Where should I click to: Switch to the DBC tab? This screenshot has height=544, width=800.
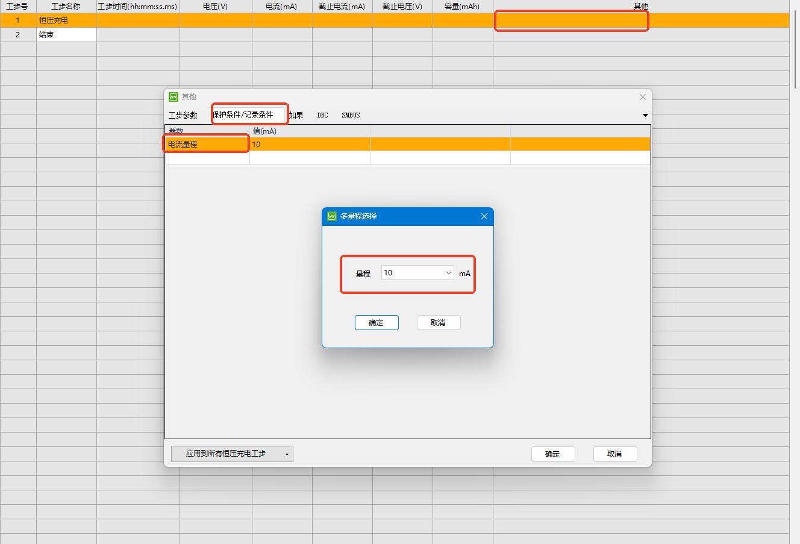(x=323, y=115)
